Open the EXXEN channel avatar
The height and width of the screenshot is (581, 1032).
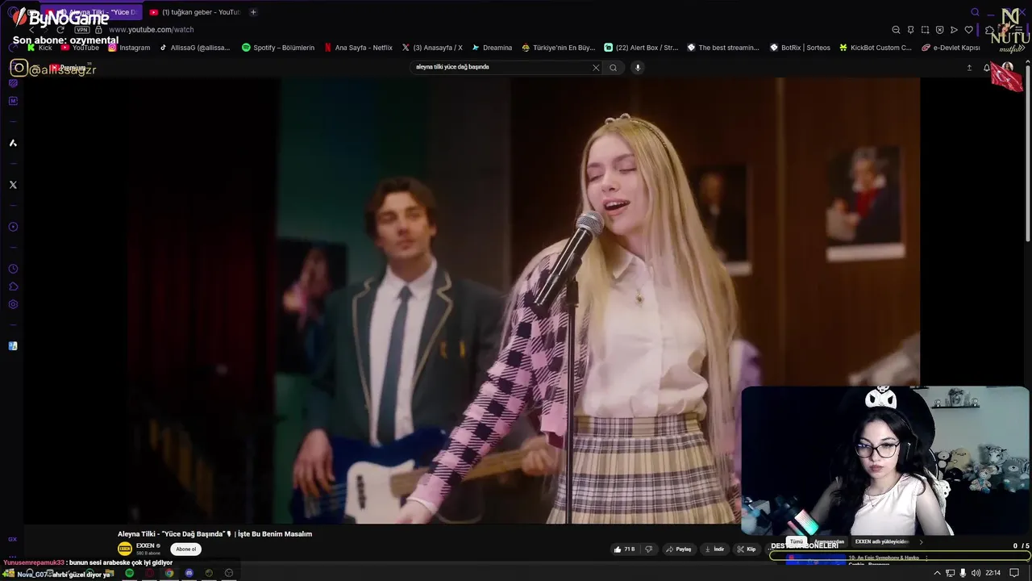[125, 549]
